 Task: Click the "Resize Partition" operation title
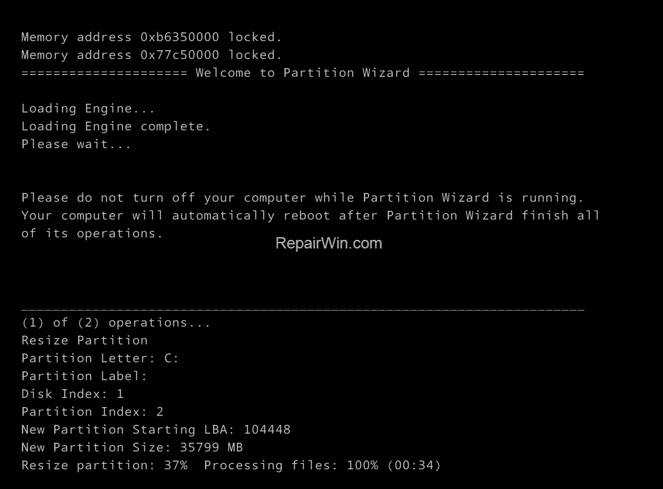click(84, 340)
